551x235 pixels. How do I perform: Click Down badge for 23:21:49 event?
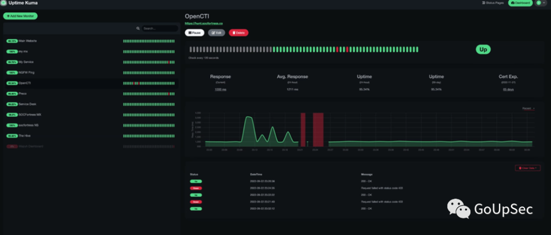click(x=196, y=202)
